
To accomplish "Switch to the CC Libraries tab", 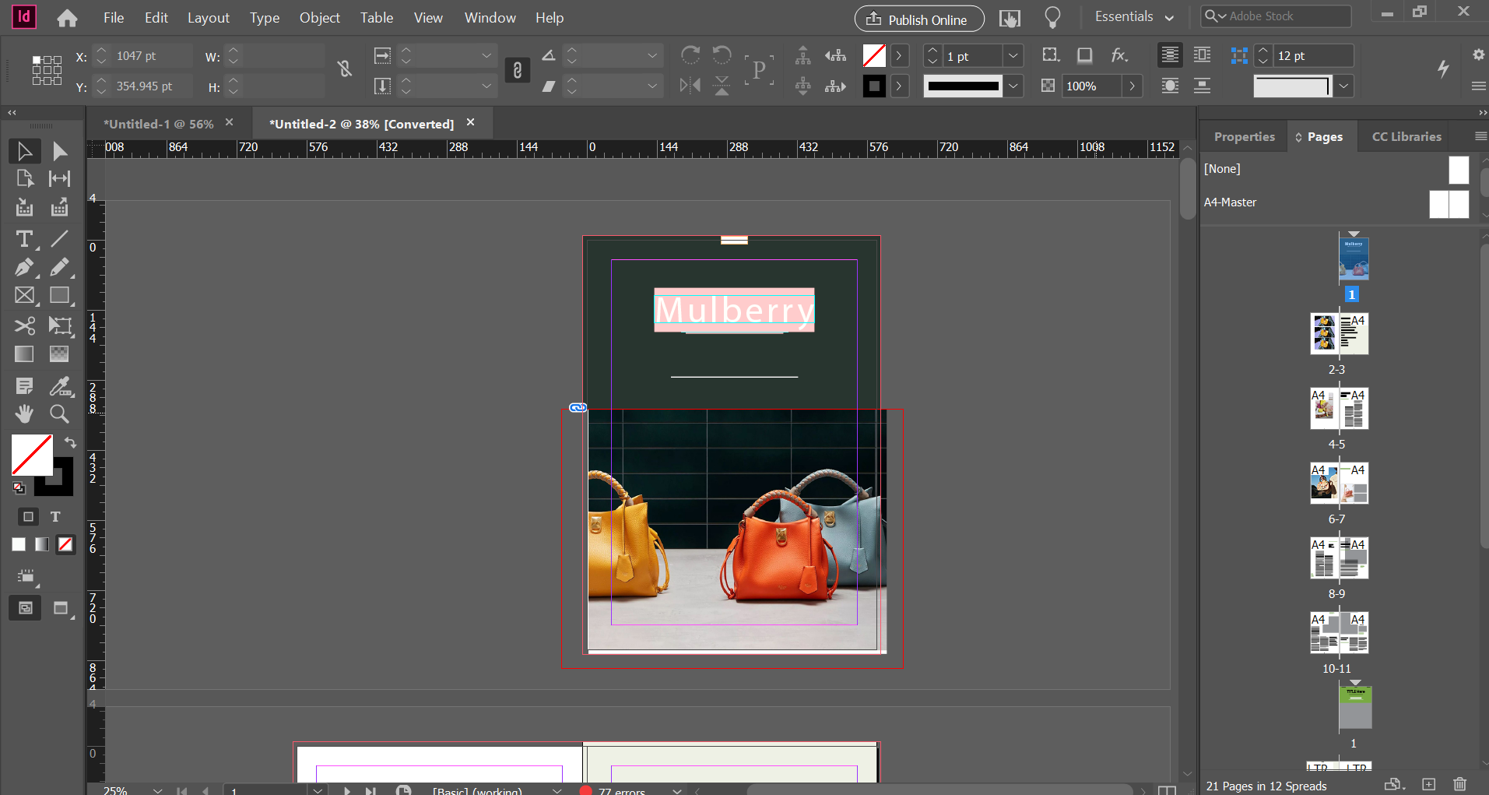I will (x=1404, y=136).
